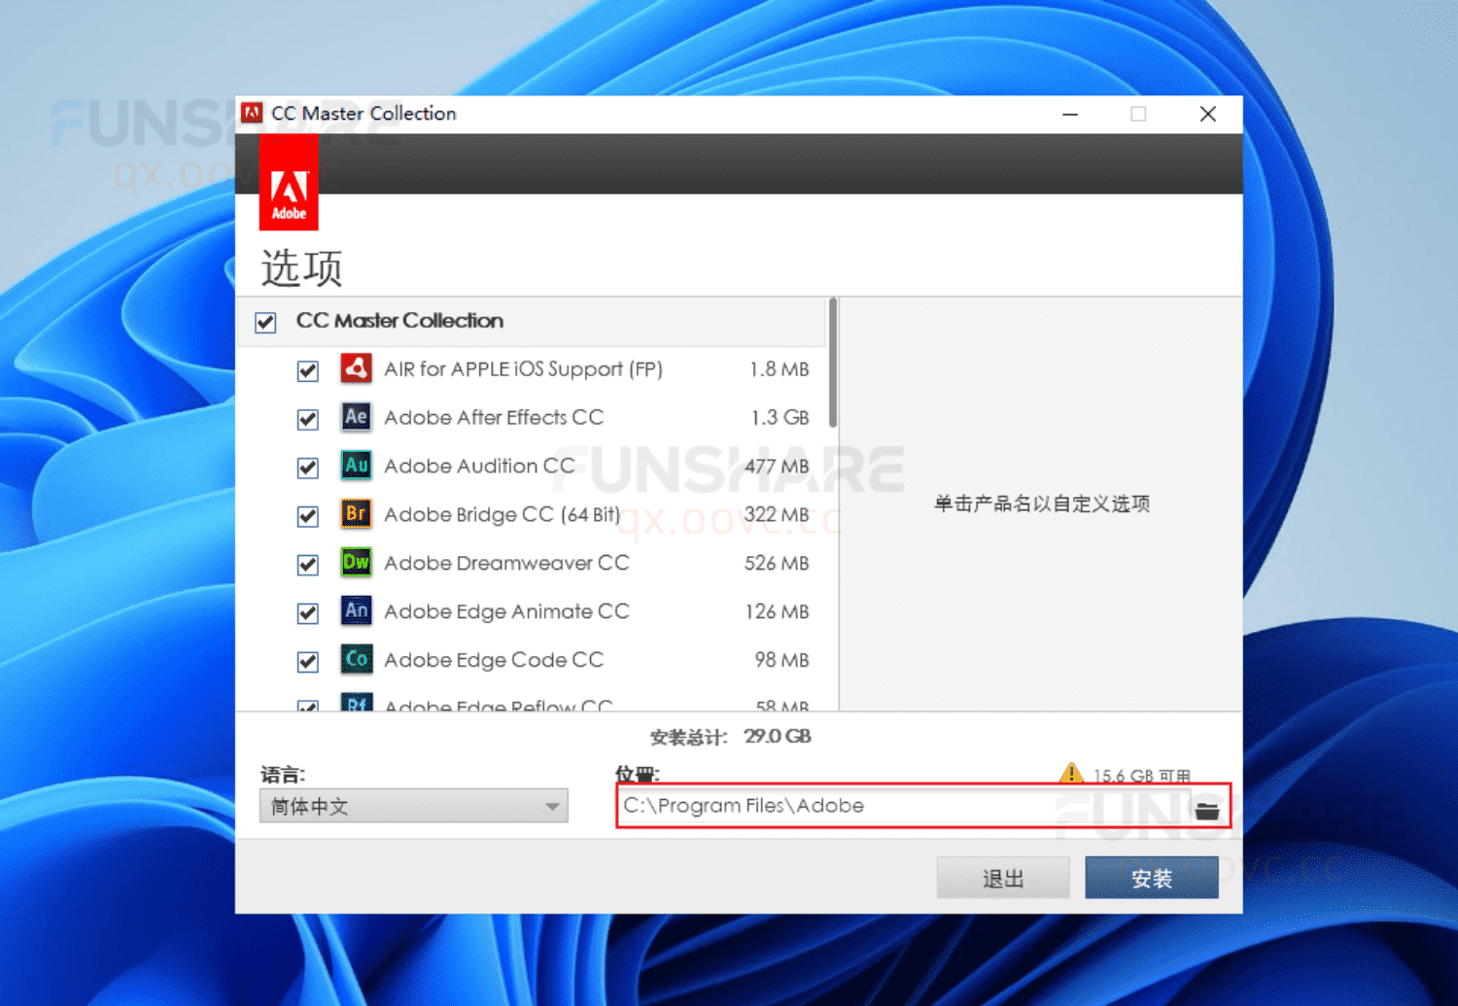Click the title bar Adobe app icon
This screenshot has height=1006, width=1458.
[x=252, y=113]
